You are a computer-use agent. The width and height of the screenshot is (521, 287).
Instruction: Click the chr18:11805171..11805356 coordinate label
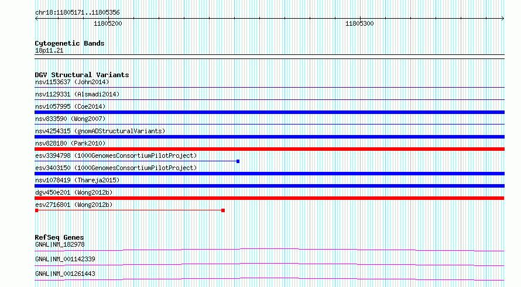tap(77, 13)
